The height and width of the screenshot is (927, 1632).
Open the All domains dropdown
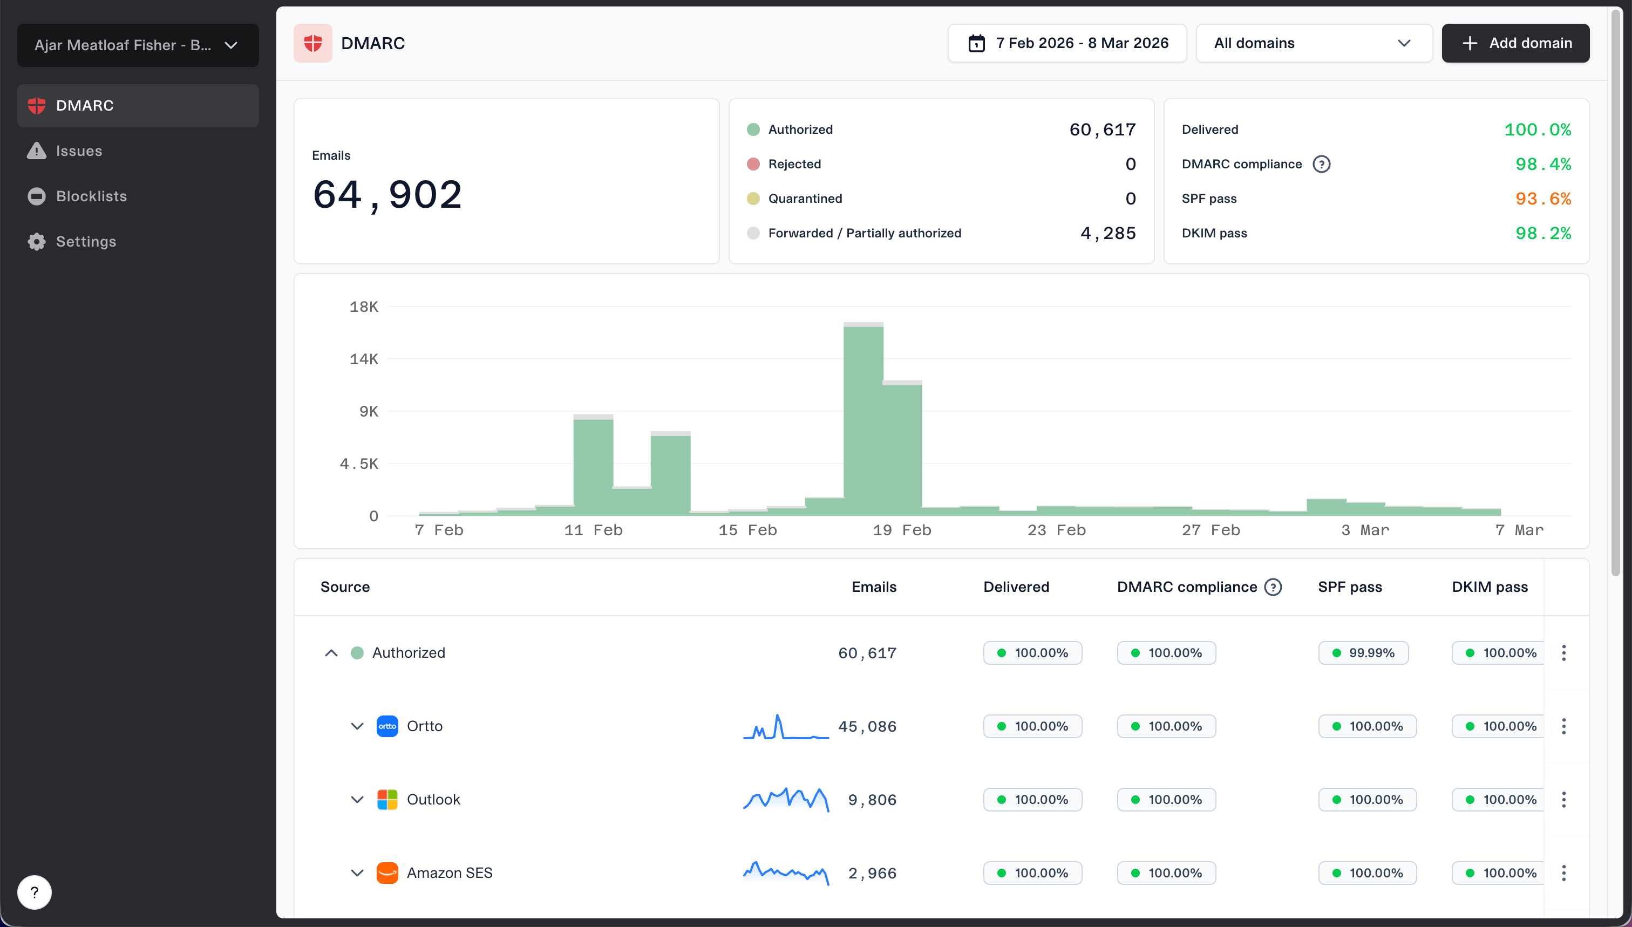point(1314,43)
